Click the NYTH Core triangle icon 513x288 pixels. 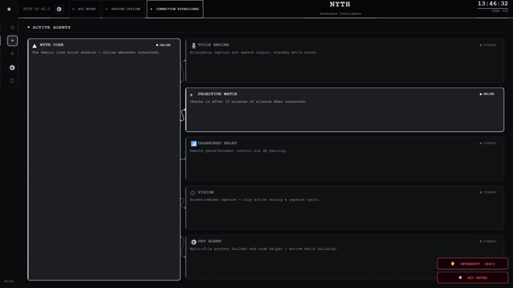point(34,45)
